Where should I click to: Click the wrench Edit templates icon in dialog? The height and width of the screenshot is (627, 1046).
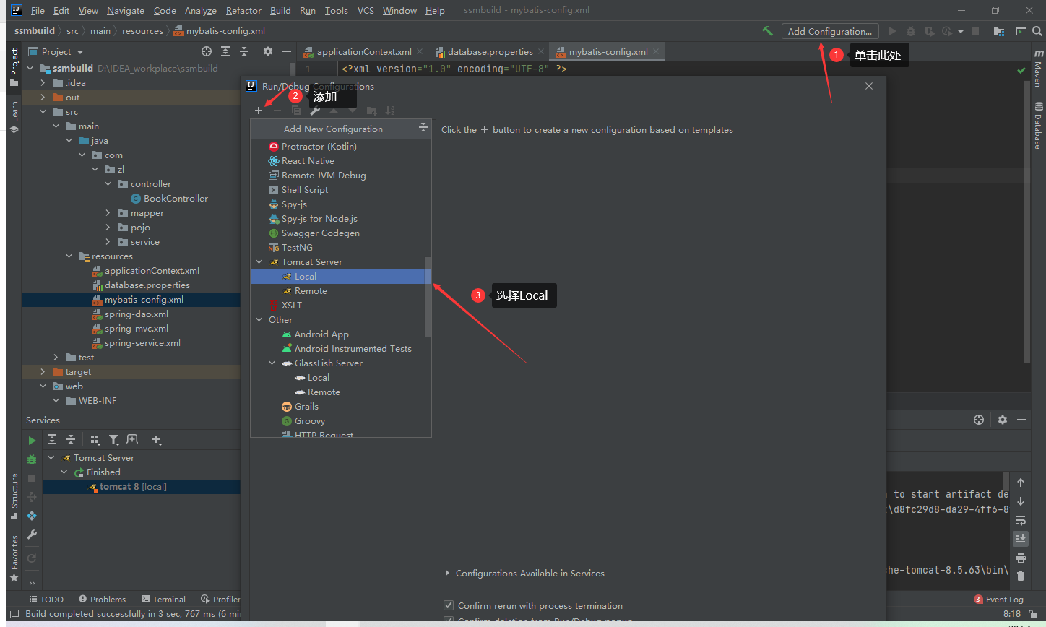pos(315,111)
